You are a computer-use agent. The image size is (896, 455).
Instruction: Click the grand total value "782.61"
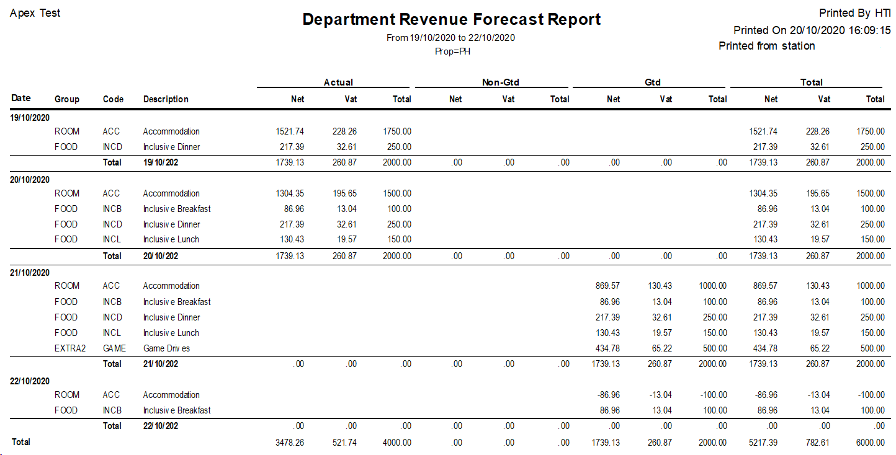pyautogui.click(x=819, y=443)
